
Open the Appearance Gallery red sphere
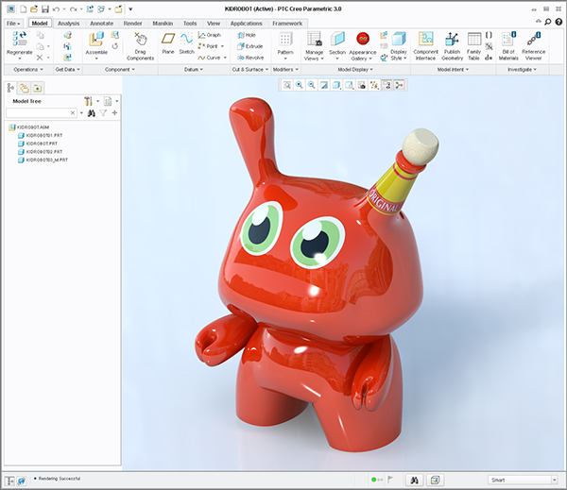tap(363, 39)
